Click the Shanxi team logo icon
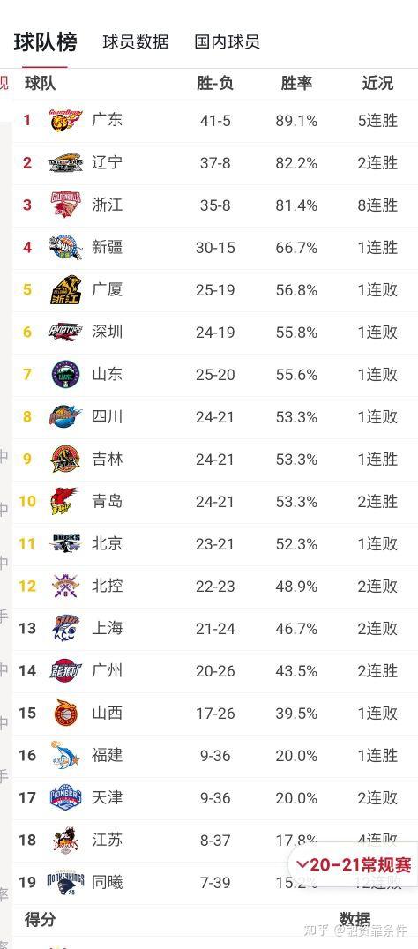 pos(65,713)
